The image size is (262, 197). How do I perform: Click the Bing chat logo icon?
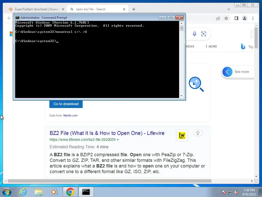[243, 46]
